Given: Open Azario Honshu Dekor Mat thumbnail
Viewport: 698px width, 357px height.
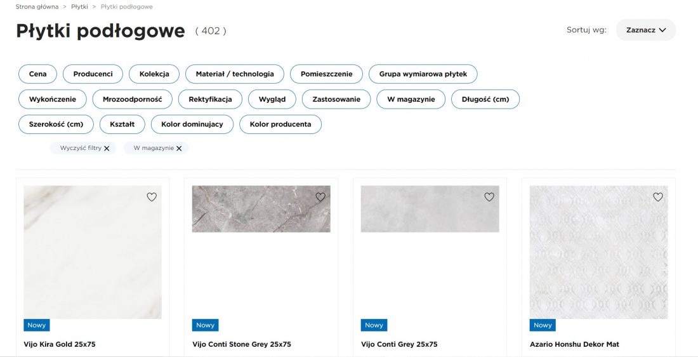Looking at the screenshot, I should click(598, 252).
